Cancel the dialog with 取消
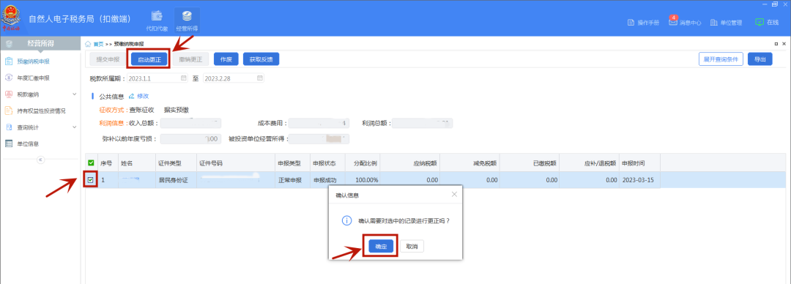791x284 pixels. (x=412, y=246)
